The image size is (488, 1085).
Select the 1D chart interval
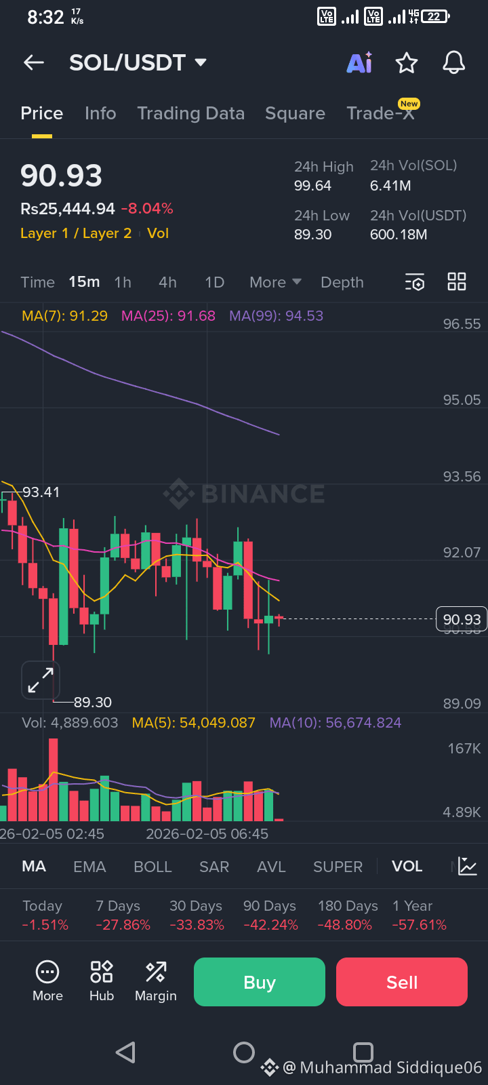click(x=215, y=282)
